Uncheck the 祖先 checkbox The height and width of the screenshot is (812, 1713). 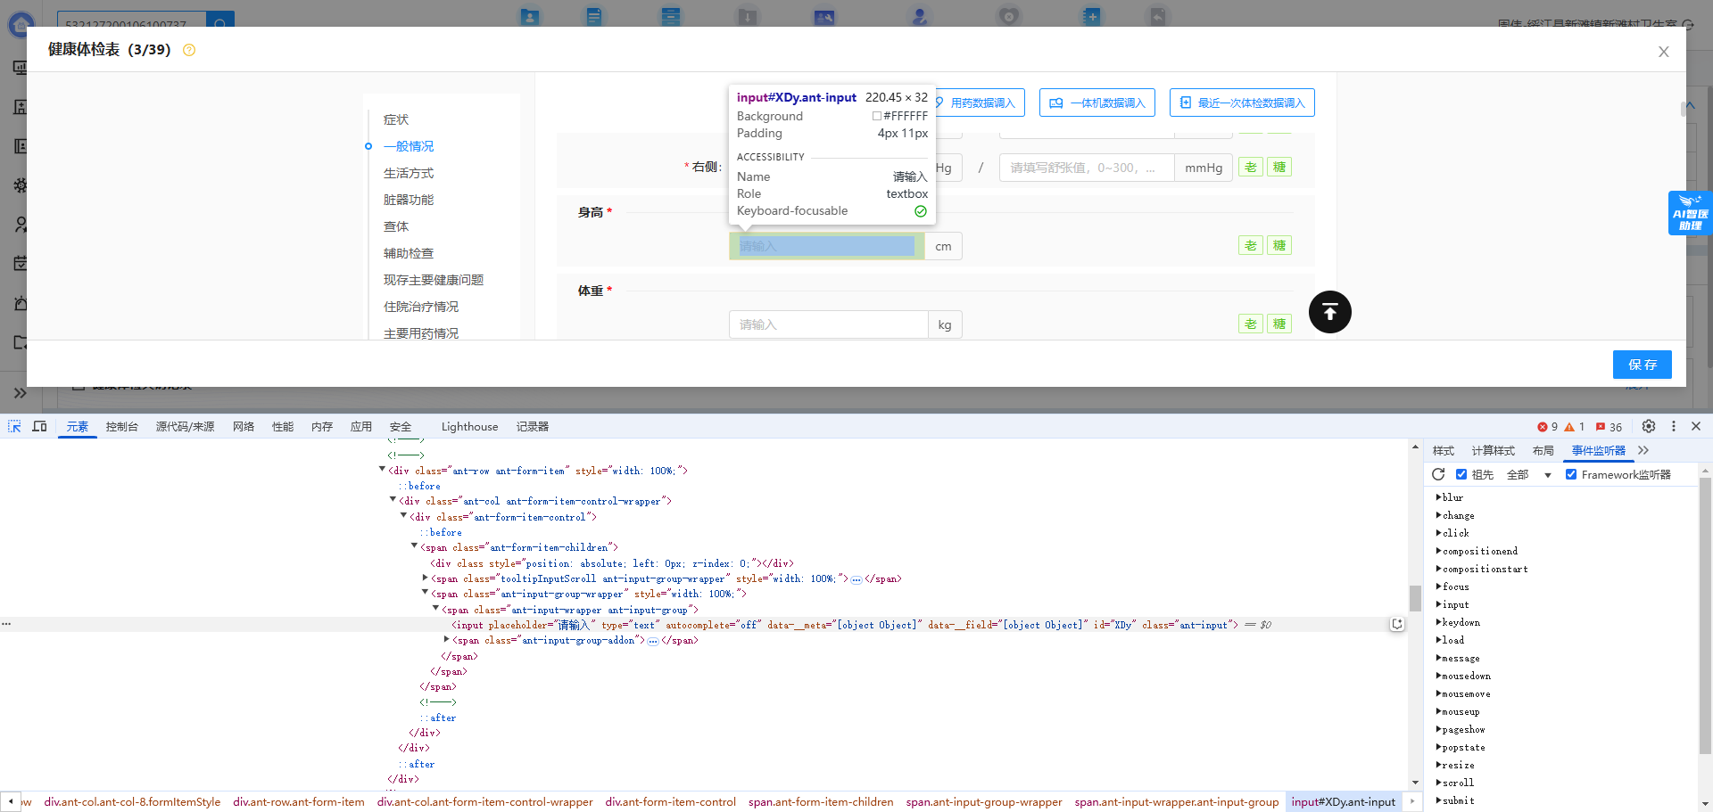pos(1461,474)
